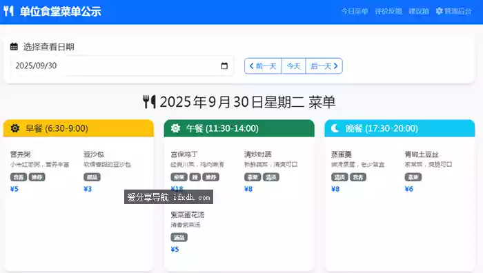Click the 营养 tag under 蒸蛋羹
Viewport: 483px width, 273px height.
(358, 177)
